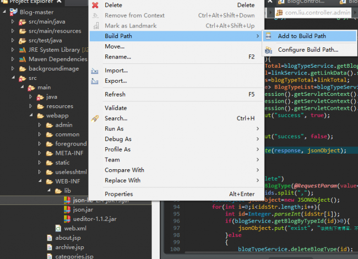Click the backgroundimage folder icon
Viewport: 358px width, 259px height.
point(23,69)
